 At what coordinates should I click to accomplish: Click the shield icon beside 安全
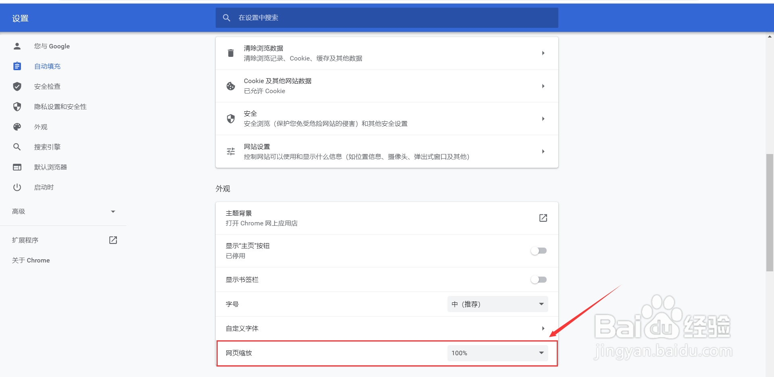(230, 119)
